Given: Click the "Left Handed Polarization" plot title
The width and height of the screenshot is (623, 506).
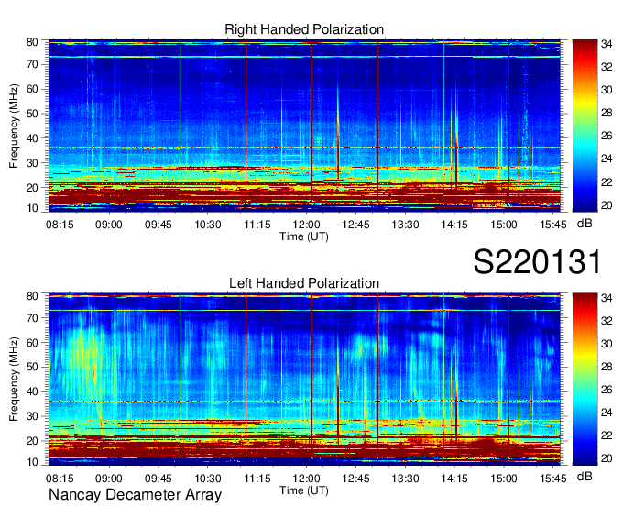Looking at the screenshot, I should click(304, 283).
